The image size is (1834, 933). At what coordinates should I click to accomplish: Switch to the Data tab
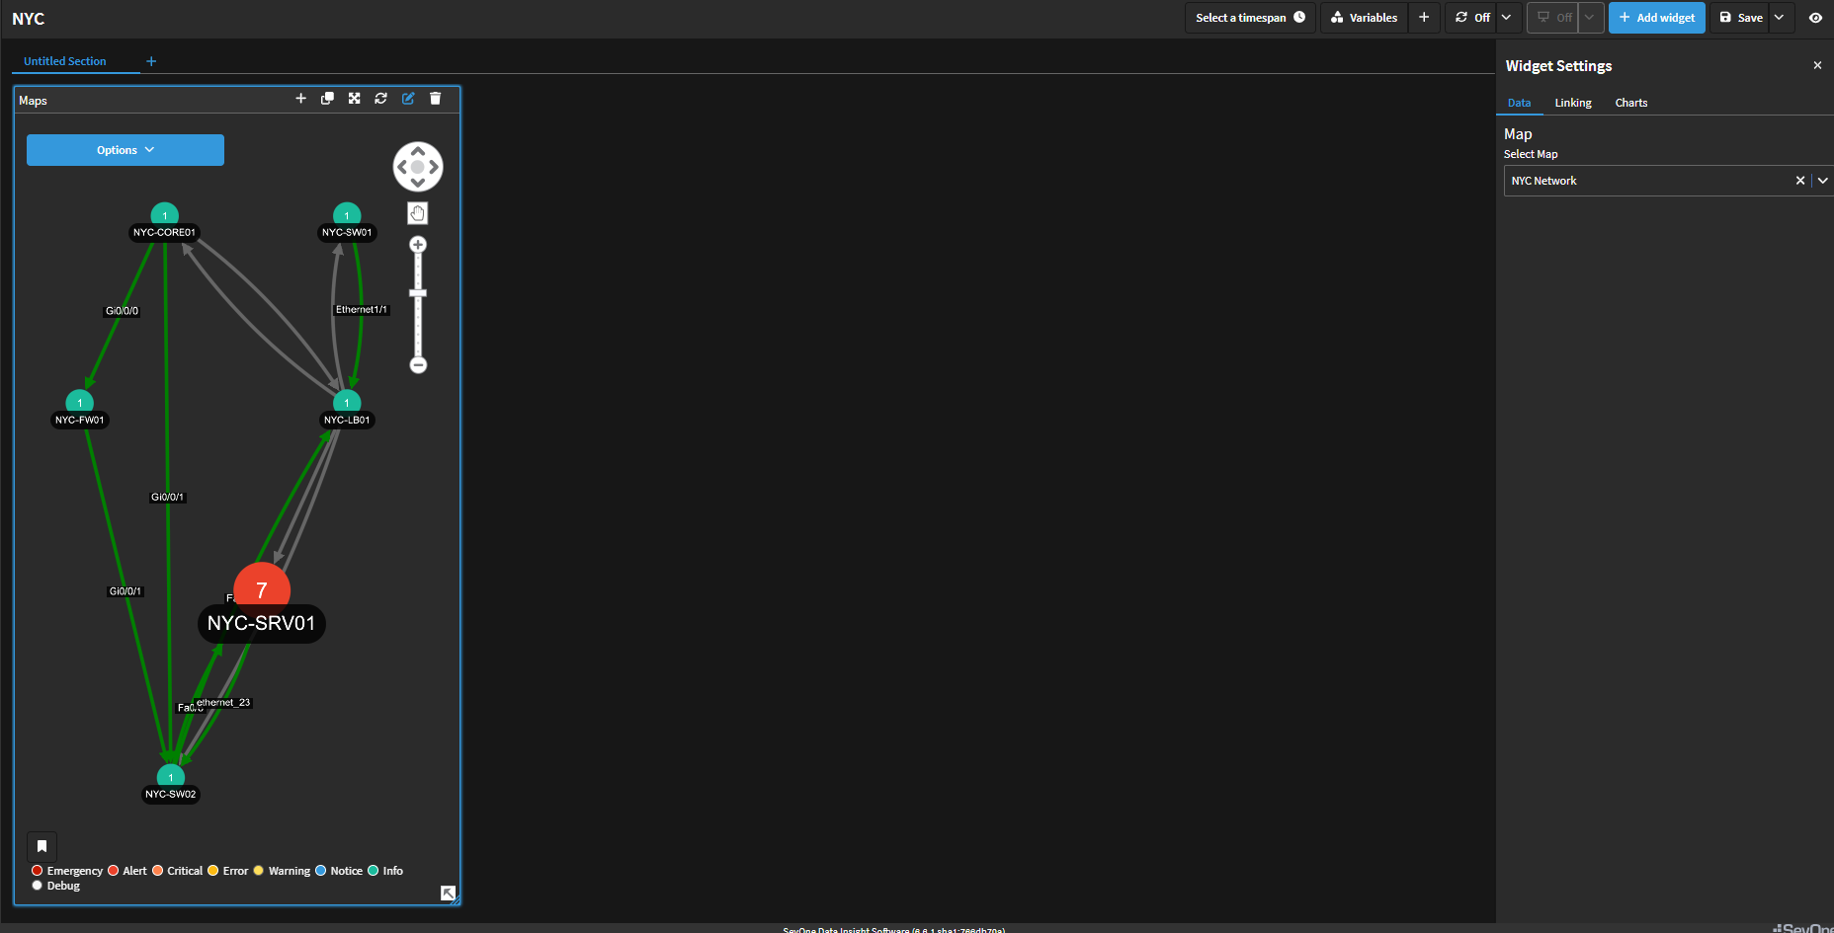tap(1519, 103)
